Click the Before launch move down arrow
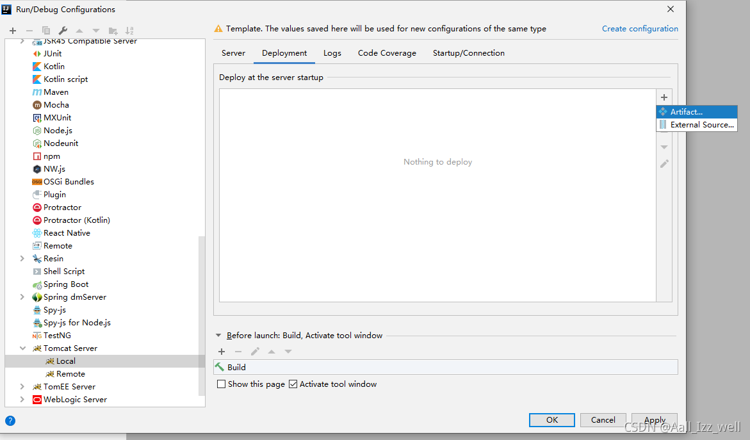This screenshot has width=750, height=440. [288, 352]
